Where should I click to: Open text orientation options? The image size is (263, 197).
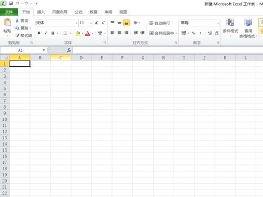[136, 23]
